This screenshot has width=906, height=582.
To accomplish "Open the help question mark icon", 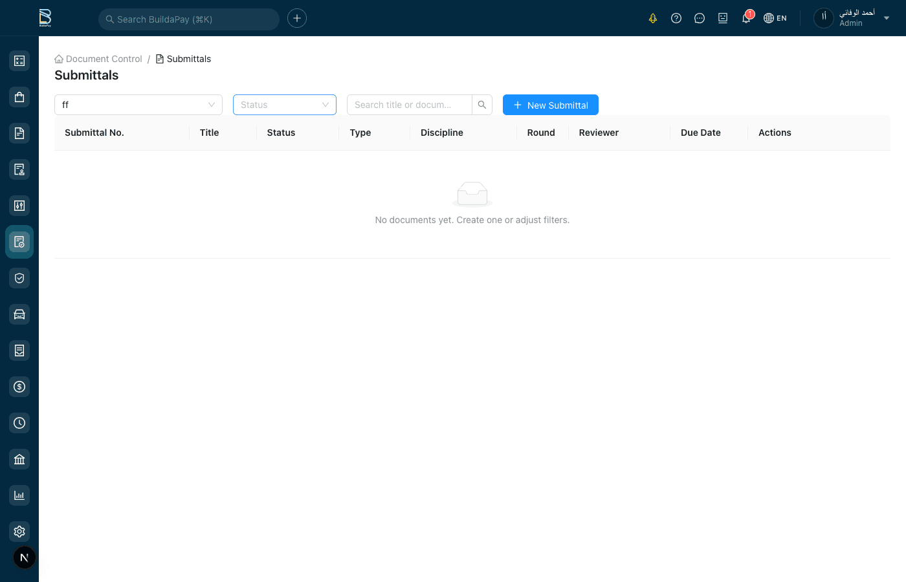I will click(x=676, y=18).
